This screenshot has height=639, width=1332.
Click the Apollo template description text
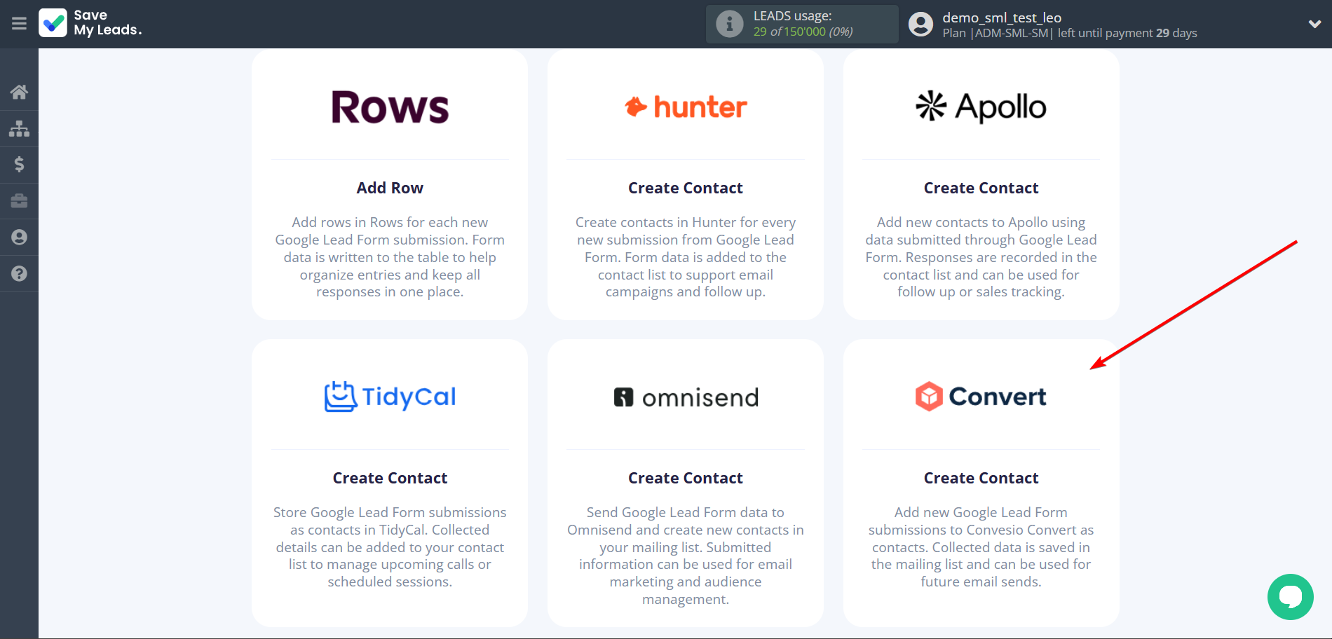click(x=981, y=257)
